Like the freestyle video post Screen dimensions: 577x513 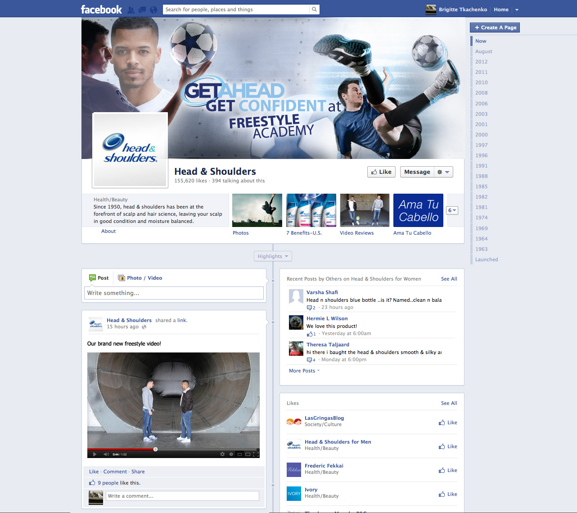tap(94, 472)
